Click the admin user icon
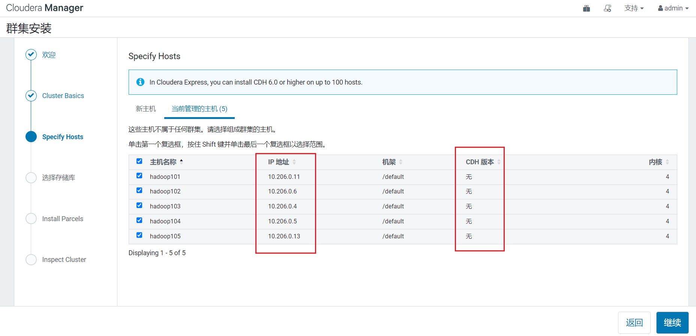Viewport: 696px width, 336px height. [x=660, y=8]
